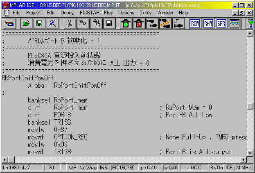Toggle the Bk On breakpoint status
This screenshot has height=173, width=255.
pos(216,168)
